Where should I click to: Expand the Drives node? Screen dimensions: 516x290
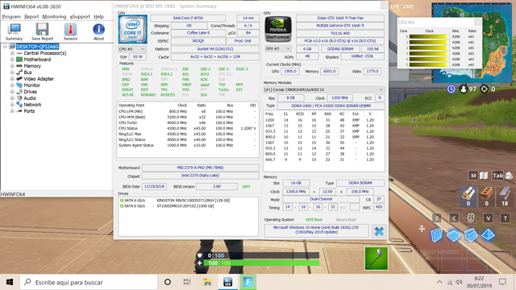click(12, 92)
